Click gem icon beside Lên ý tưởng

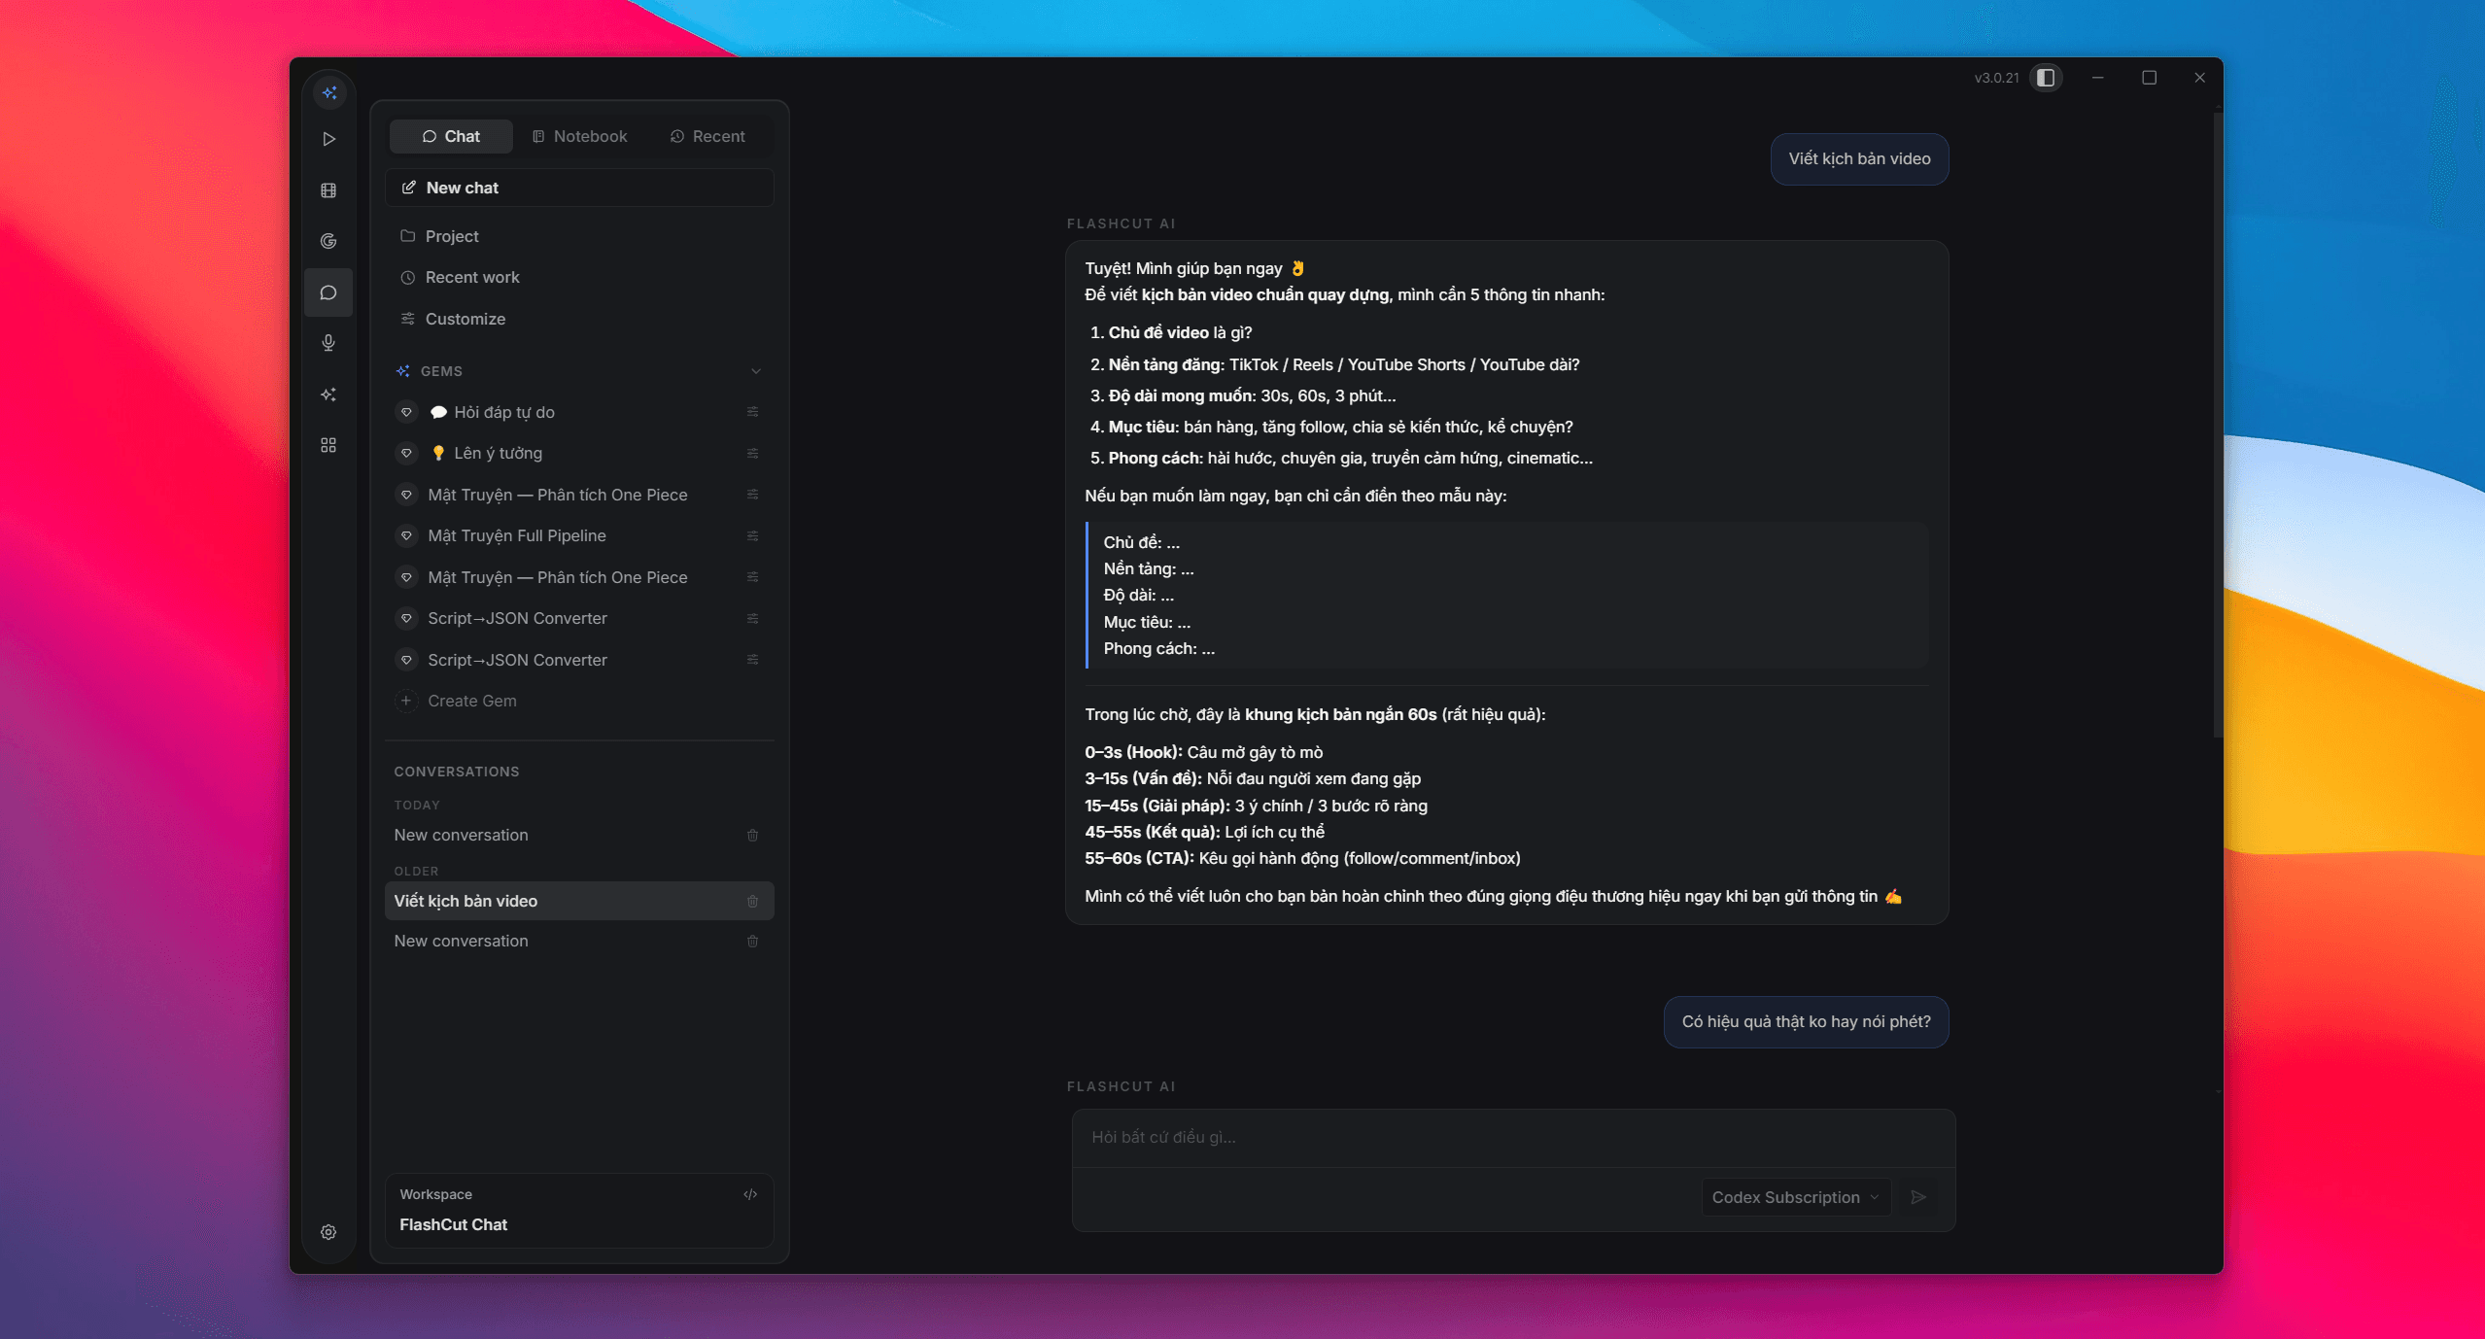tap(407, 453)
